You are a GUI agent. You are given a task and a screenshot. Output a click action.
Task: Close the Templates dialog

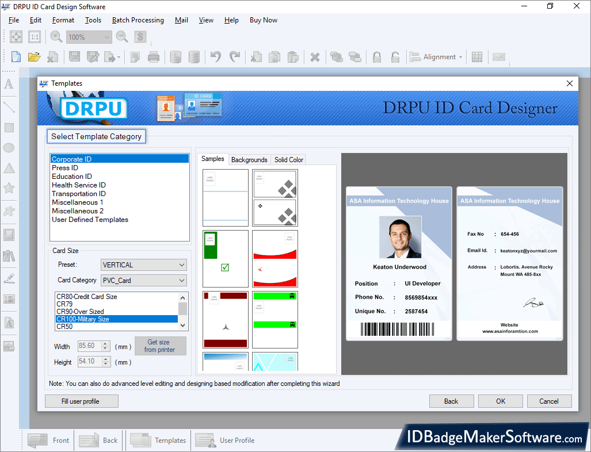570,83
